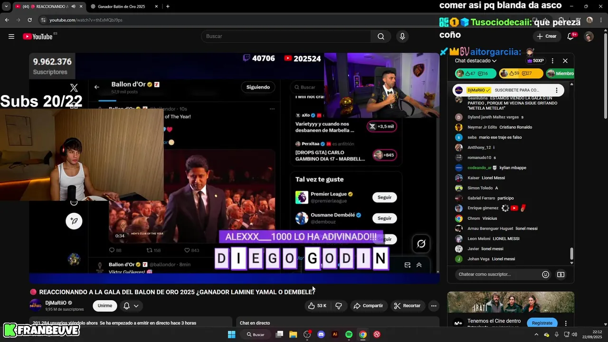This screenshot has width=608, height=342.
Task: Click the Siguiendo button in the video
Action: pos(258,87)
